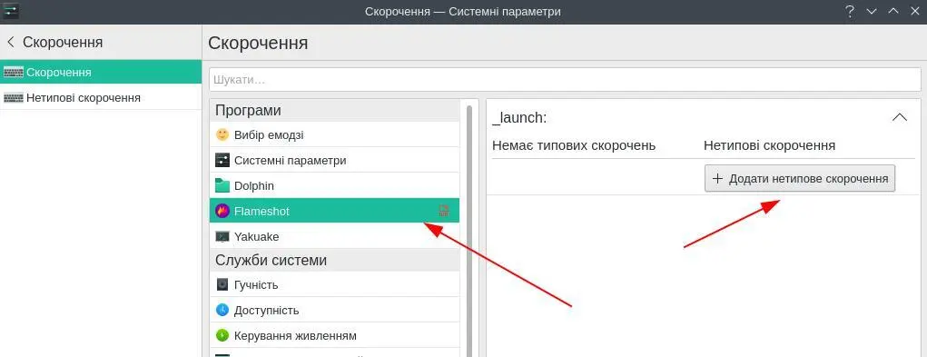
Task: Click the Нетипові скорочення column heading
Action: click(769, 145)
